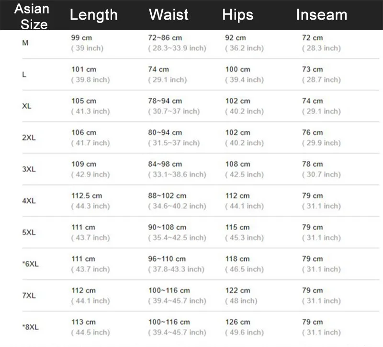Click the Inseam column header

click(x=321, y=15)
